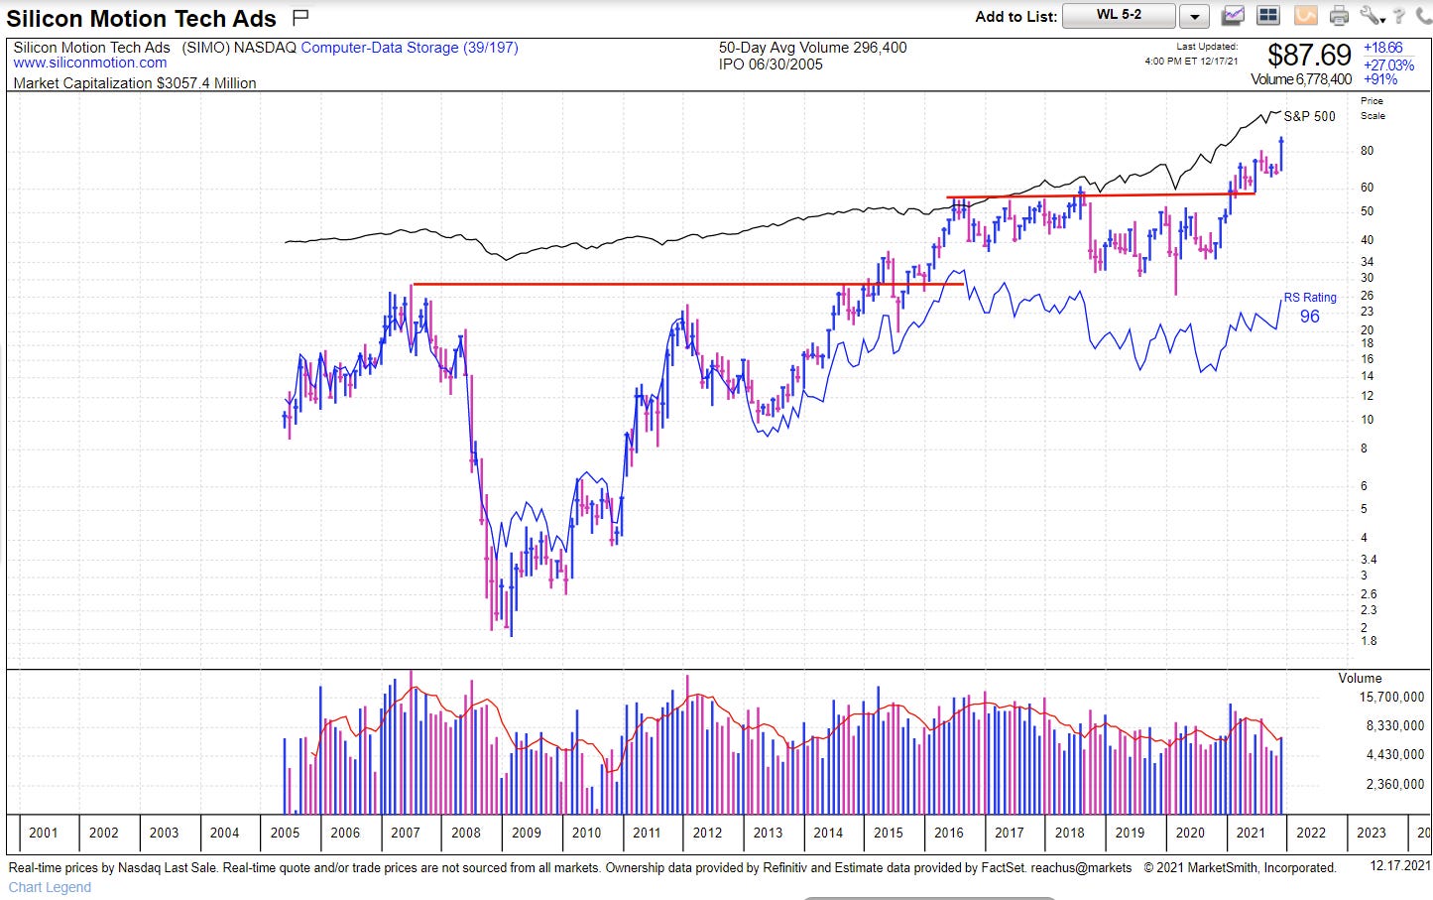Add stock to WL 5-2 list
The width and height of the screenshot is (1433, 900).
tap(1119, 15)
